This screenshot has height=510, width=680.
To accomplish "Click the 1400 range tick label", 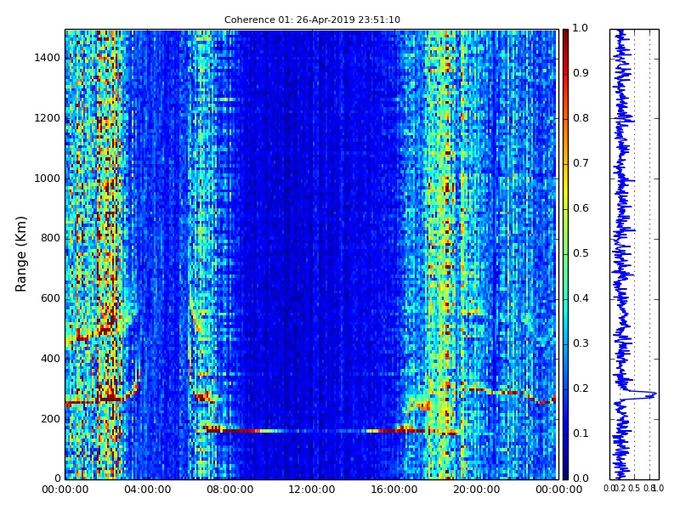I will tap(48, 58).
